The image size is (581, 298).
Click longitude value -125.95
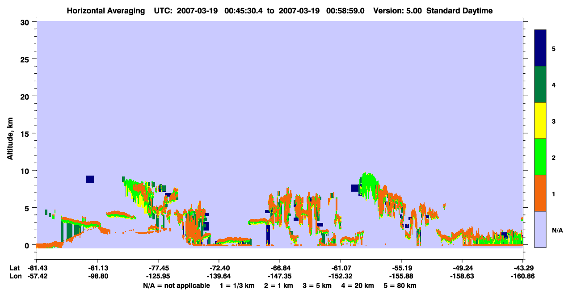(158, 277)
